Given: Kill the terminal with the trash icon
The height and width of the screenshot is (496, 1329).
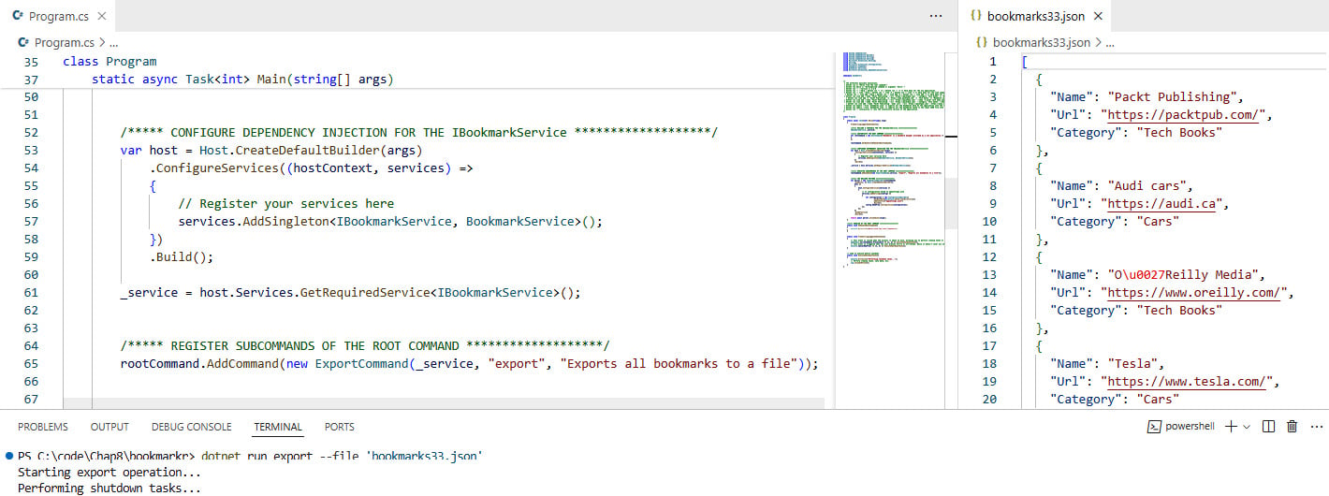Looking at the screenshot, I should pos(1292,427).
